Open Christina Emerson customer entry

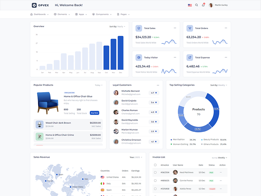pyautogui.click(x=136, y=141)
